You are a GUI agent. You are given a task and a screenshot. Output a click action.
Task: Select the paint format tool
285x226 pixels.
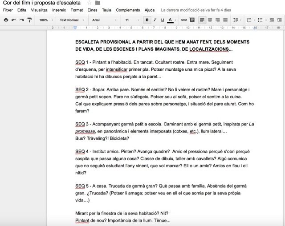pyautogui.click(x=29, y=20)
